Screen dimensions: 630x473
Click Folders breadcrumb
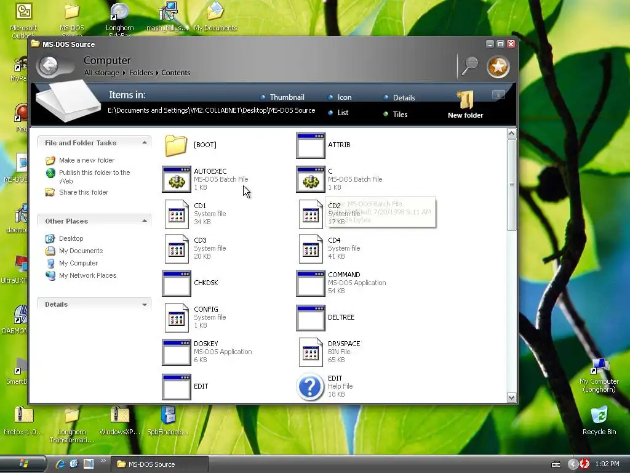pyautogui.click(x=141, y=73)
